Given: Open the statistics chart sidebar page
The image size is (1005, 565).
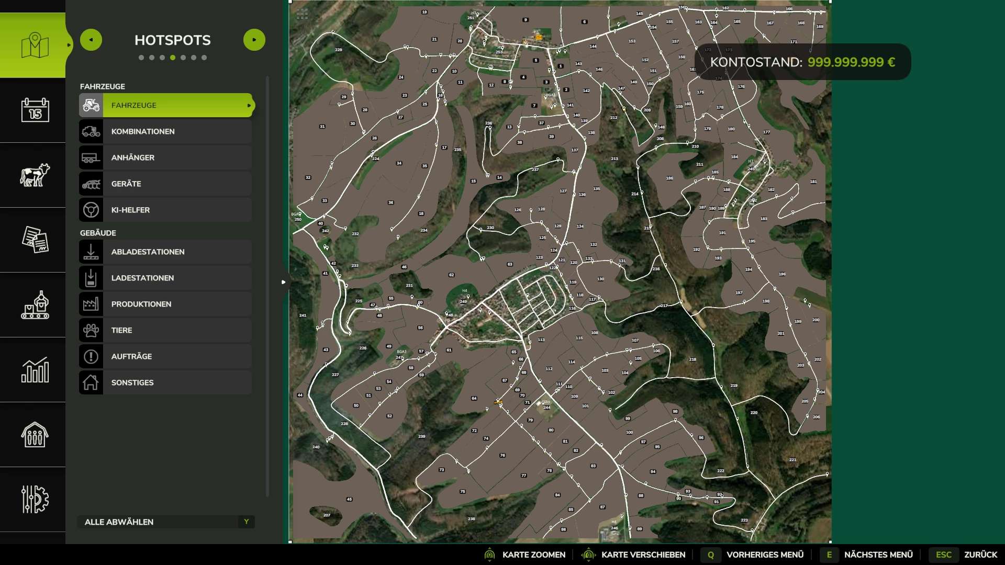Looking at the screenshot, I should (35, 369).
